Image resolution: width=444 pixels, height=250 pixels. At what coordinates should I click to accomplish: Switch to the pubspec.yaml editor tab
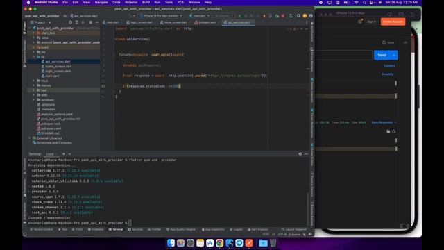(206, 22)
